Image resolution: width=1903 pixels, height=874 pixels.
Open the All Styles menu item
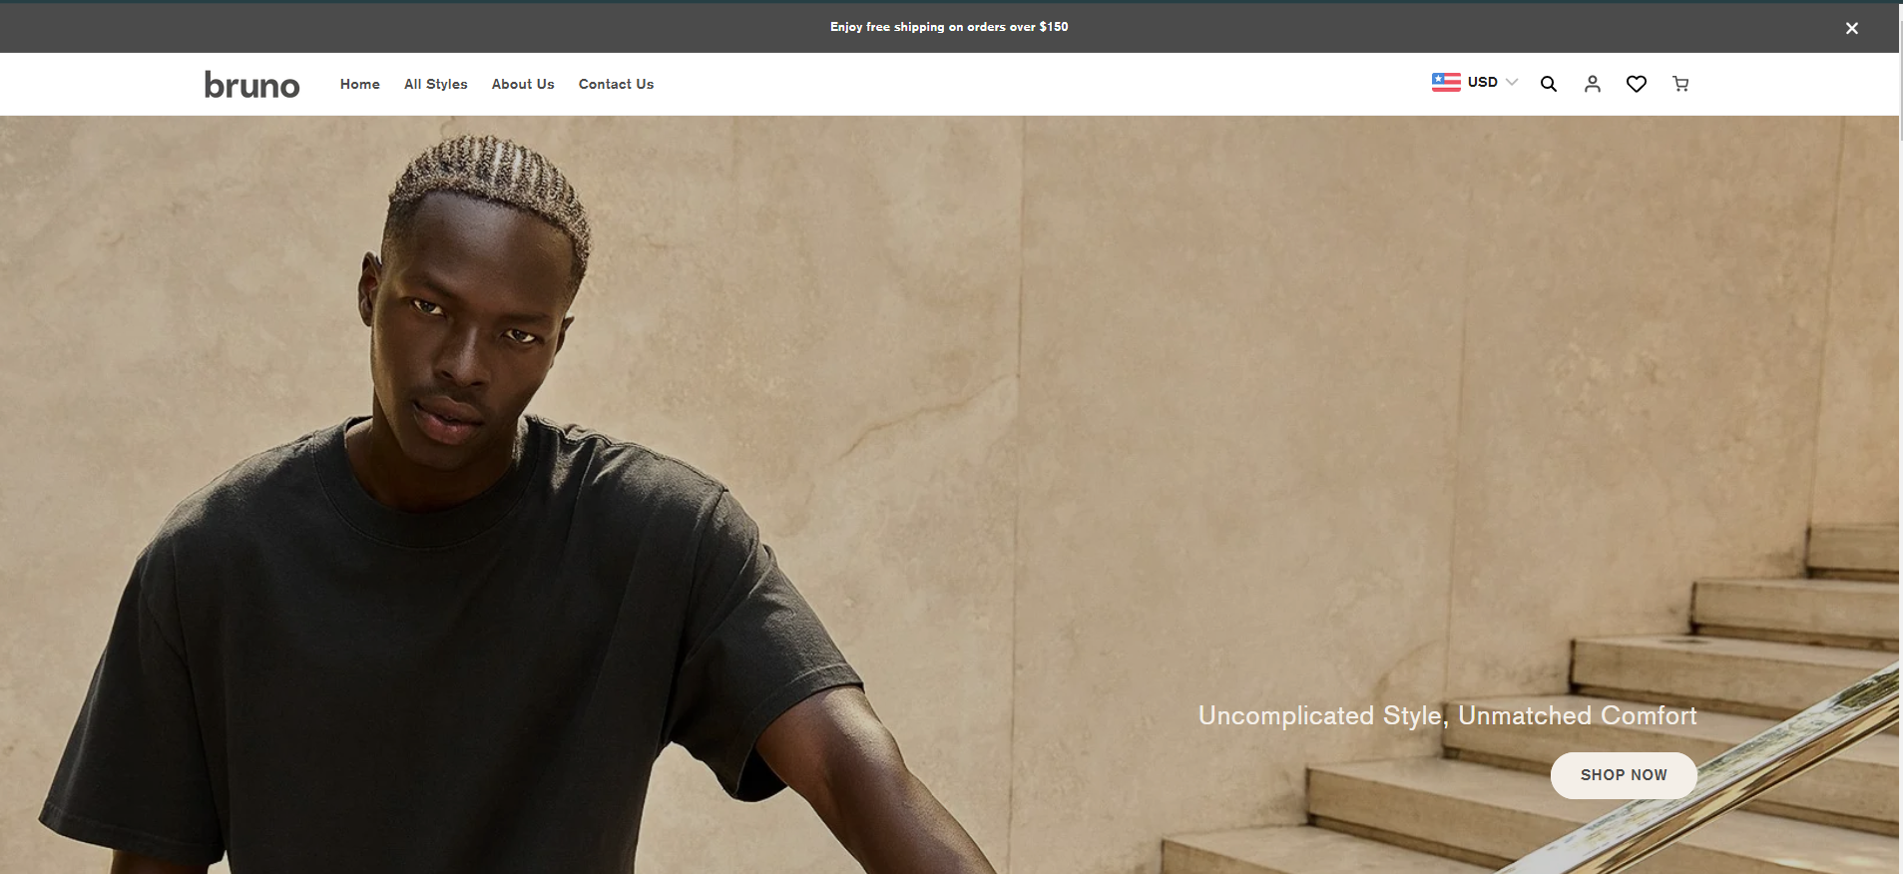pyautogui.click(x=435, y=84)
